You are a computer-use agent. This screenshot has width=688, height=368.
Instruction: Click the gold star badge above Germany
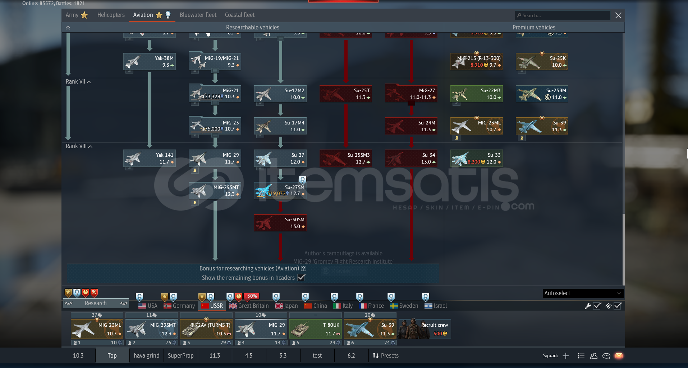[165, 297]
